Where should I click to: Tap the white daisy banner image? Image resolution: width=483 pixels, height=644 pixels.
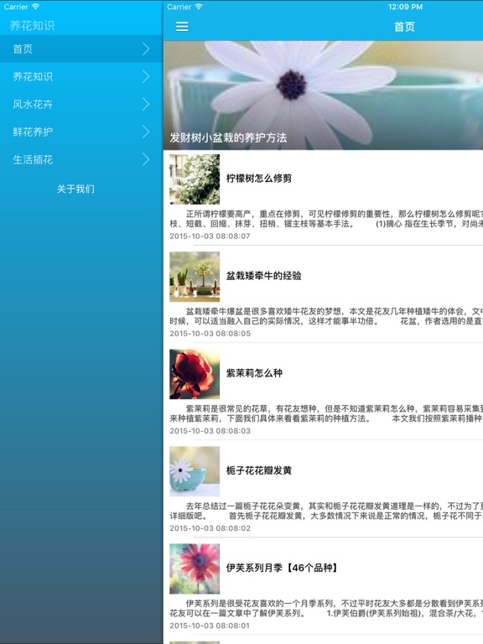click(x=323, y=95)
